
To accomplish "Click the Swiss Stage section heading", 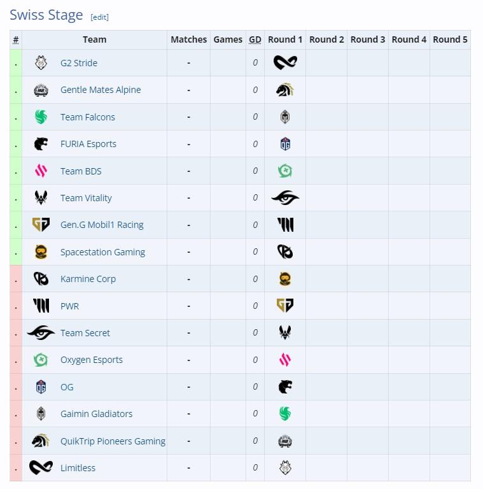I will (46, 15).
